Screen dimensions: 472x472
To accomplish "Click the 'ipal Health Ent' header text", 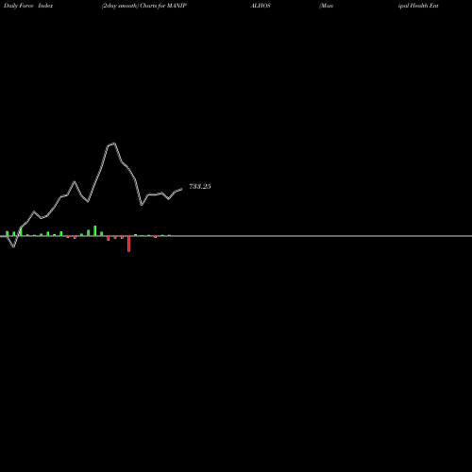I will click(418, 6).
